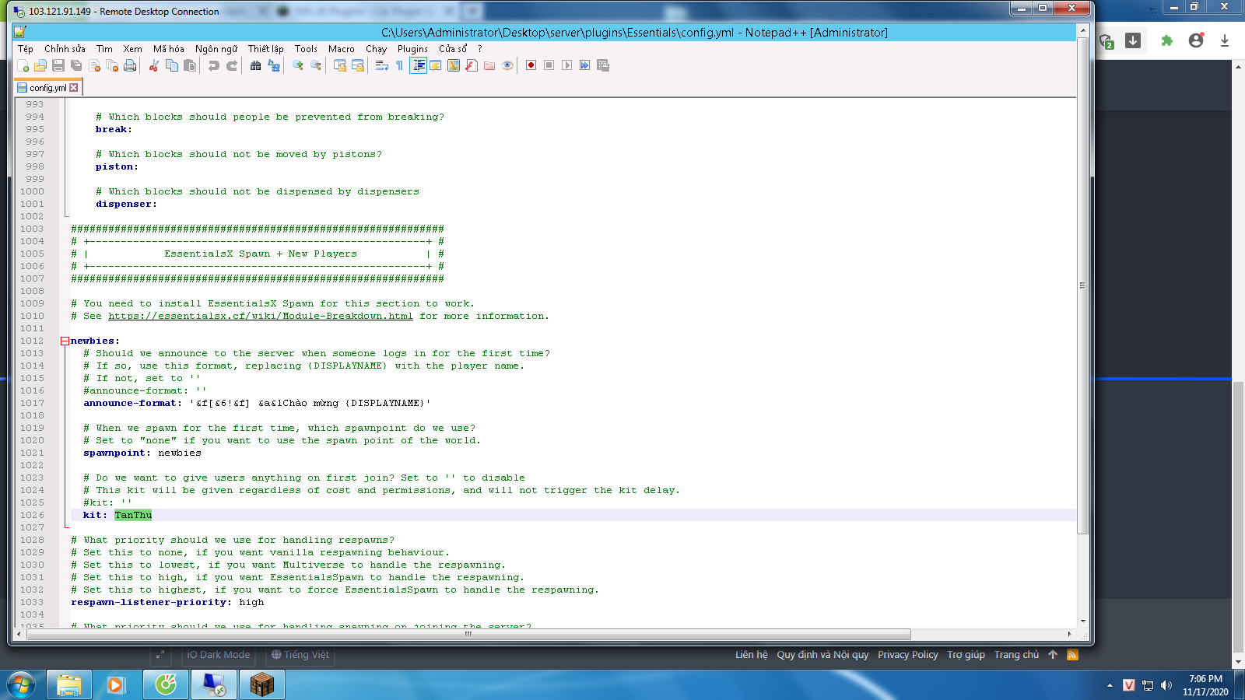Click the Undo arrow icon
The image size is (1245, 700).
click(x=213, y=65)
